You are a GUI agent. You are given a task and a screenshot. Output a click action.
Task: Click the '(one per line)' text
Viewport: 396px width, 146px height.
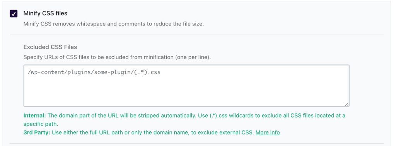(193, 57)
